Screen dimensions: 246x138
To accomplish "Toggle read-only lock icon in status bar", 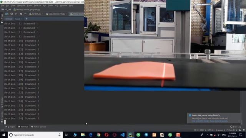I will (240, 130).
